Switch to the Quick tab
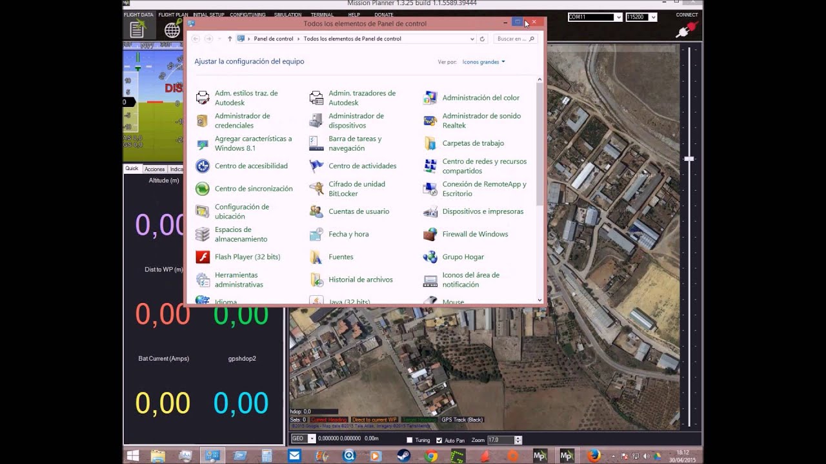 pos(132,169)
